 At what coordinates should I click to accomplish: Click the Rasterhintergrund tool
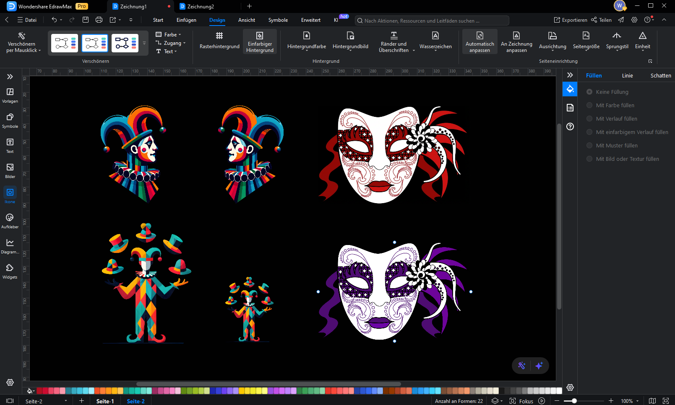[219, 41]
